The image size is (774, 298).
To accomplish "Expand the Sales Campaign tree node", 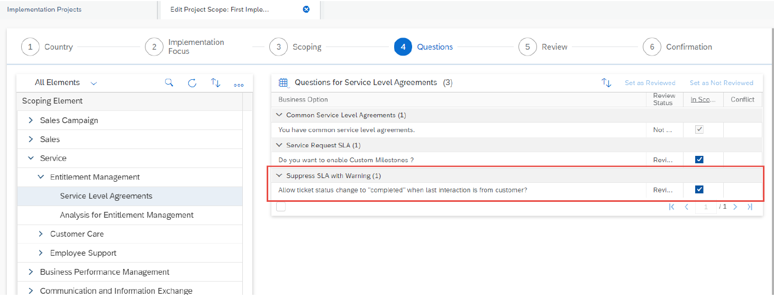I will [31, 120].
